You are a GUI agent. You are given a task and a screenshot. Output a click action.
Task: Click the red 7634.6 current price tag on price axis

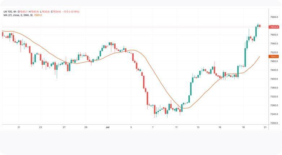(x=273, y=27)
